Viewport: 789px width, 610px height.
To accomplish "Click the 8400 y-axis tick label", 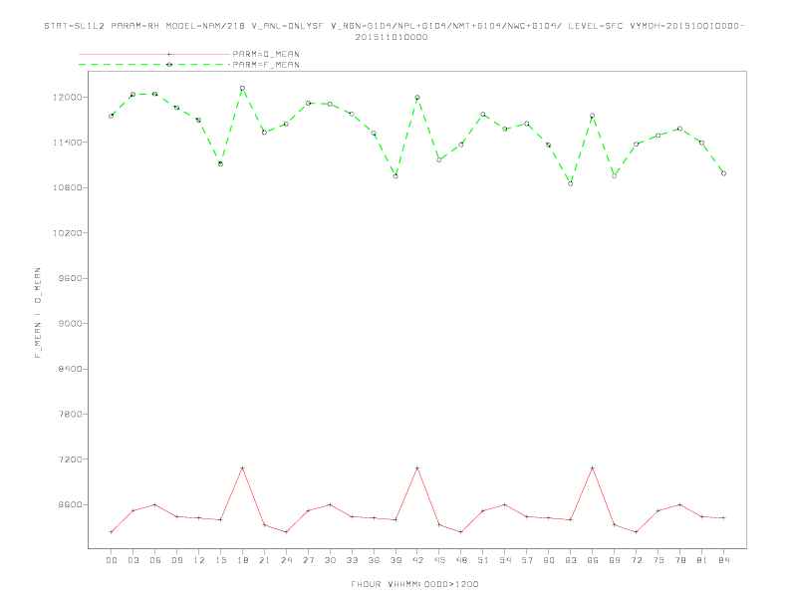I will [70, 369].
